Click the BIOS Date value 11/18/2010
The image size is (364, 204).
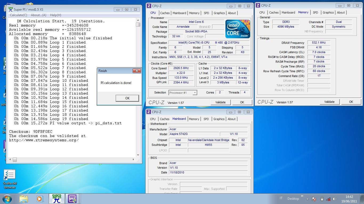[x=208, y=172]
